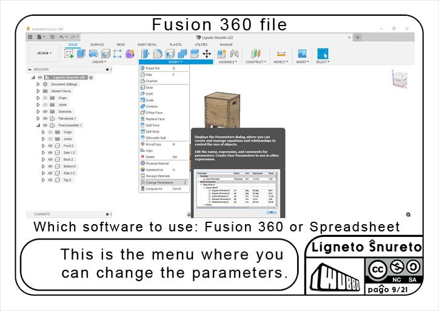439x311 pixels.
Task: Toggle visibility of top-level Origin folder
Action: point(45,98)
